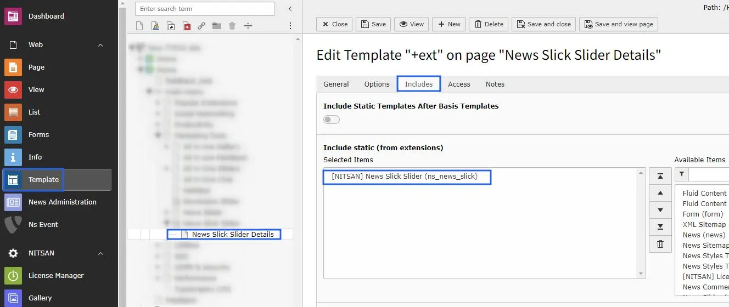Click scroll-up arrow of page tree
729x307 pixels.
[298, 39]
